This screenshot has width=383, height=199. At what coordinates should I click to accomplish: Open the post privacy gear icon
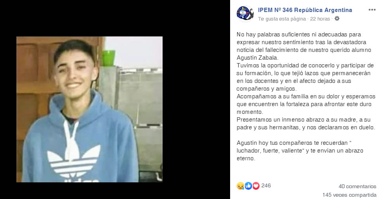[x=337, y=19]
